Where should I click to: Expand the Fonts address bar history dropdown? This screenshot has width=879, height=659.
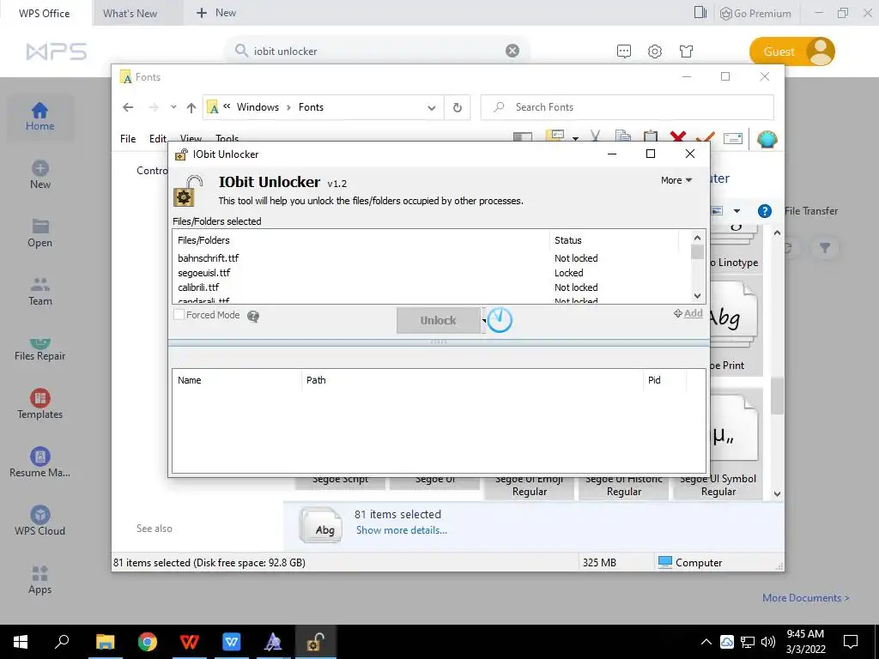pos(432,107)
